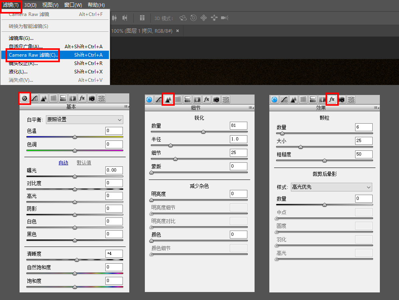Click the 颗粒 数量 field showing 6

[364, 127]
